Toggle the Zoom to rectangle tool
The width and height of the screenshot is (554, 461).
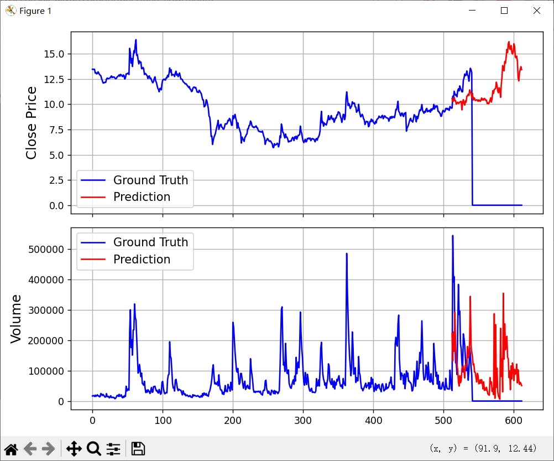coord(93,448)
